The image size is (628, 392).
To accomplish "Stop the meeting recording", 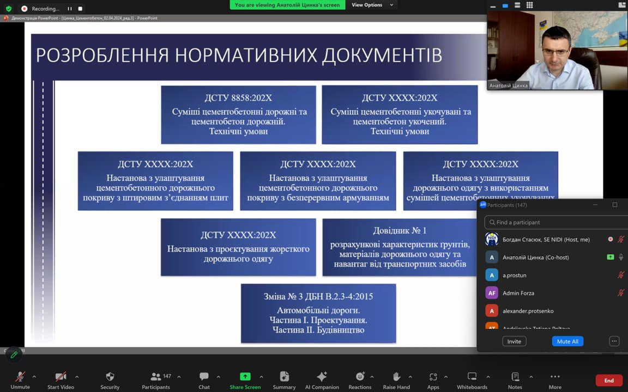I will [x=80, y=9].
